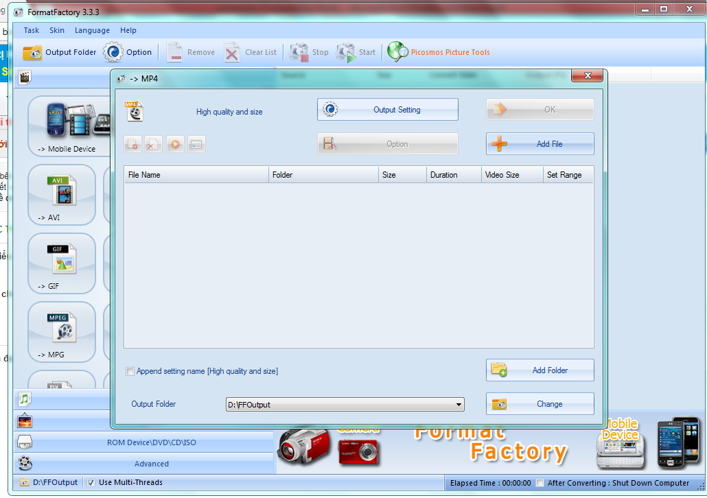707x498 pixels.
Task: Expand the Advanced category panel
Action: [151, 464]
